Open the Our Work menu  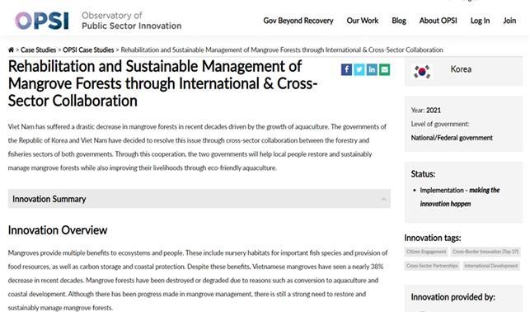[x=363, y=21]
